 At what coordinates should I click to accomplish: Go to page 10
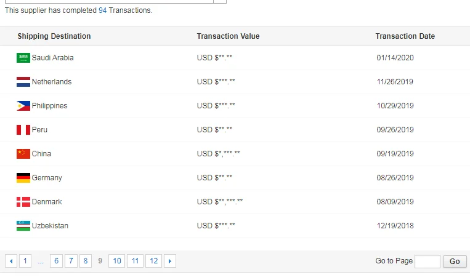pyautogui.click(x=117, y=261)
